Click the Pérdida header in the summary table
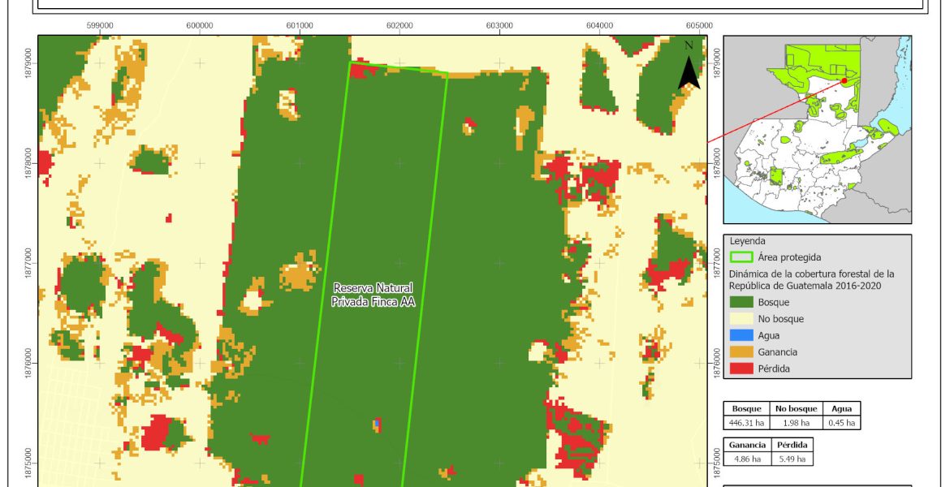950x487 pixels. coord(790,446)
